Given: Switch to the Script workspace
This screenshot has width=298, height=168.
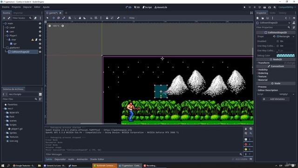Looking at the screenshot, I should click(147, 7).
